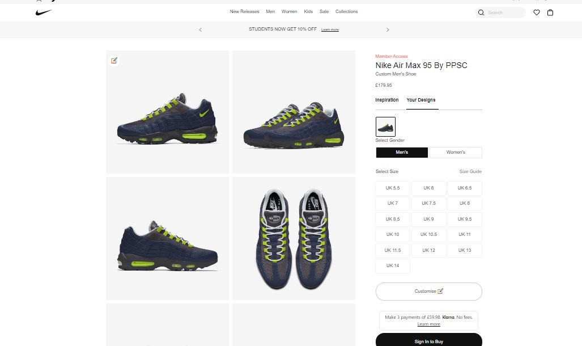
Task: Choose size UK 13
Action: tap(465, 251)
